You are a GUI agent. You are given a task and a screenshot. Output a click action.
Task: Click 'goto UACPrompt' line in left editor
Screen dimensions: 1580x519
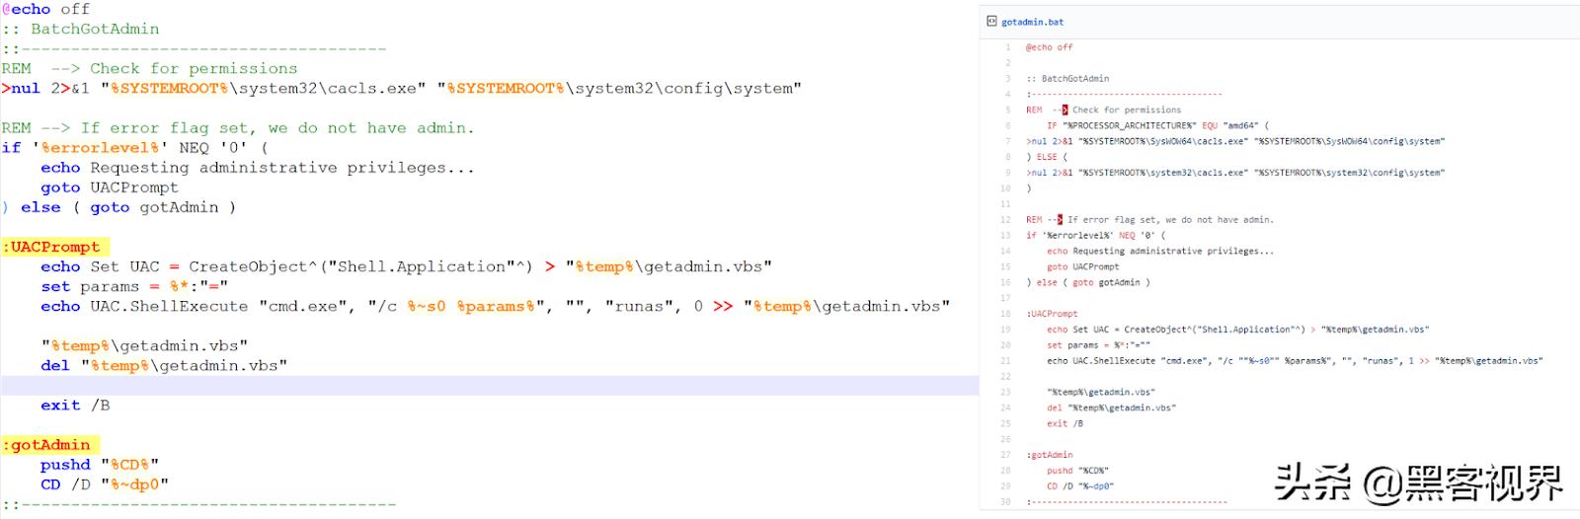pos(110,186)
